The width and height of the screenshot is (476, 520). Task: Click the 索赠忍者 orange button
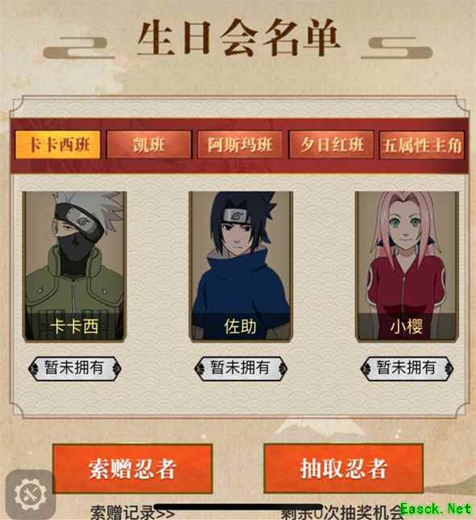coord(132,468)
